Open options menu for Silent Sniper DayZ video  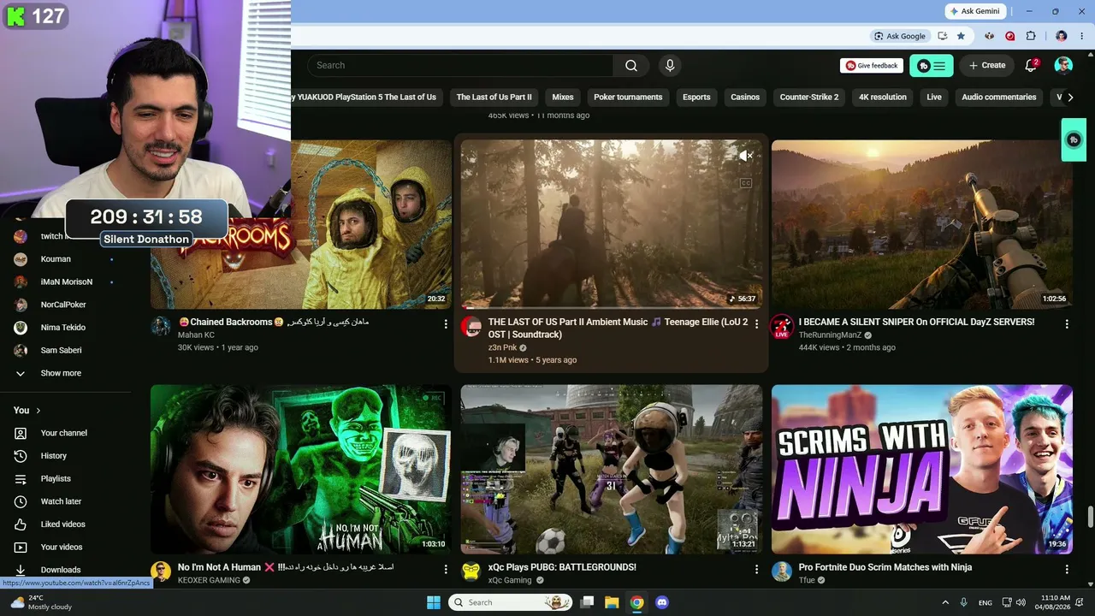point(1067,324)
